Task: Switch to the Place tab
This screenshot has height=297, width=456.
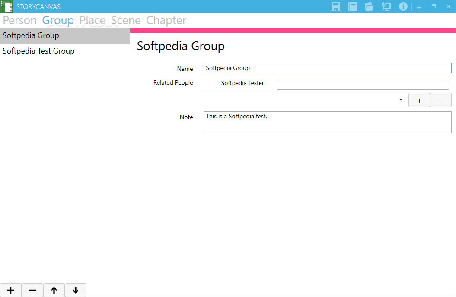Action: click(x=92, y=20)
